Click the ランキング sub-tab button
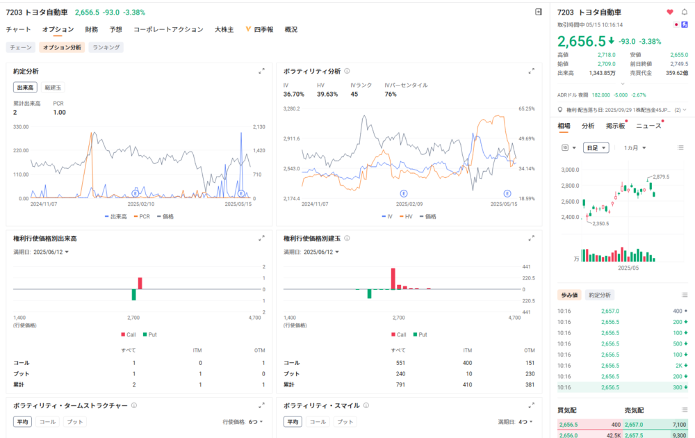695x438 pixels. point(106,47)
